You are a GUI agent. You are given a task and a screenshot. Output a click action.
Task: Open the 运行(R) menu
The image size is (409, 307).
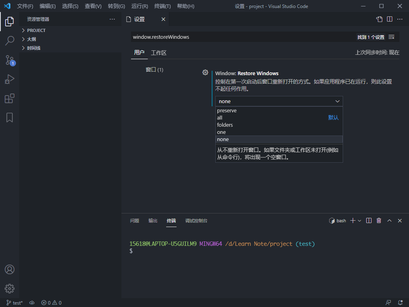pos(139,6)
